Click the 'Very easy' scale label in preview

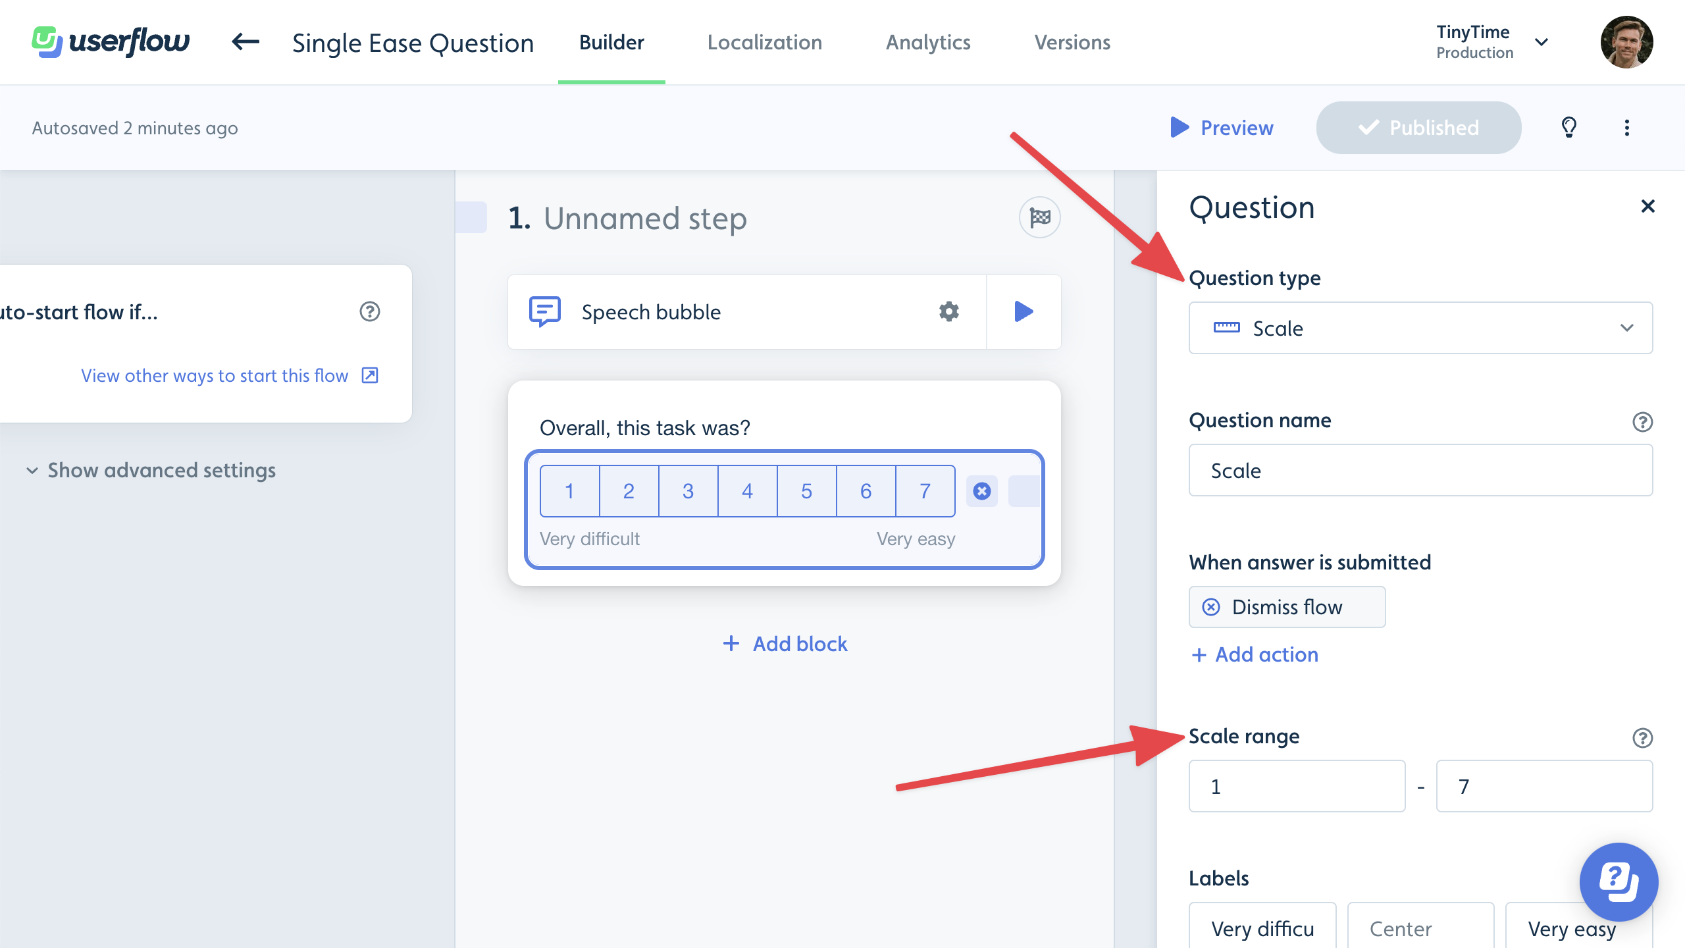tap(916, 539)
